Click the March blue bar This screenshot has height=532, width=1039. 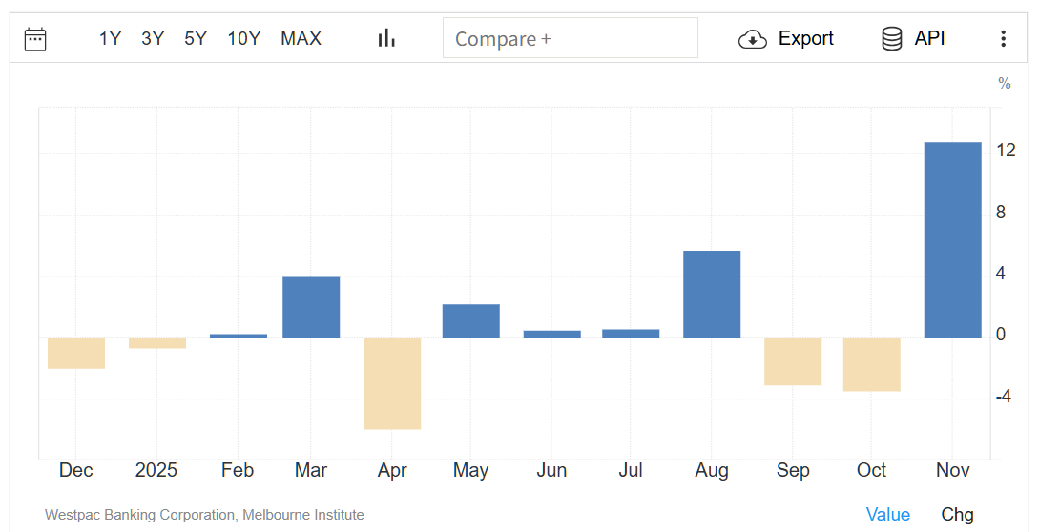click(x=311, y=307)
